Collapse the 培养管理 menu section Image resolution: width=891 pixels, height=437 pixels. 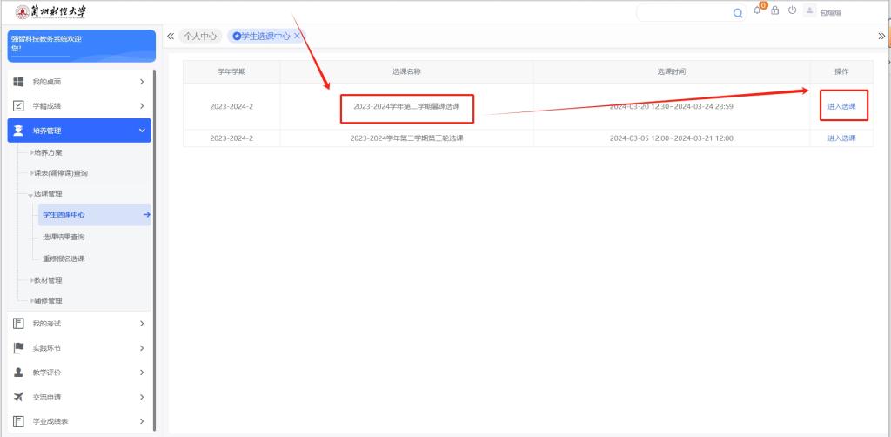pyautogui.click(x=142, y=131)
